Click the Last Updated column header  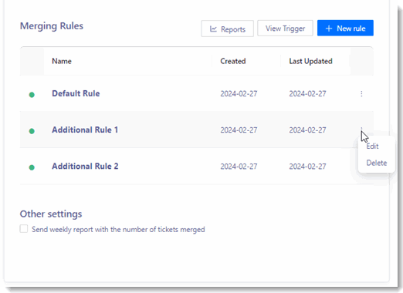[x=310, y=61]
